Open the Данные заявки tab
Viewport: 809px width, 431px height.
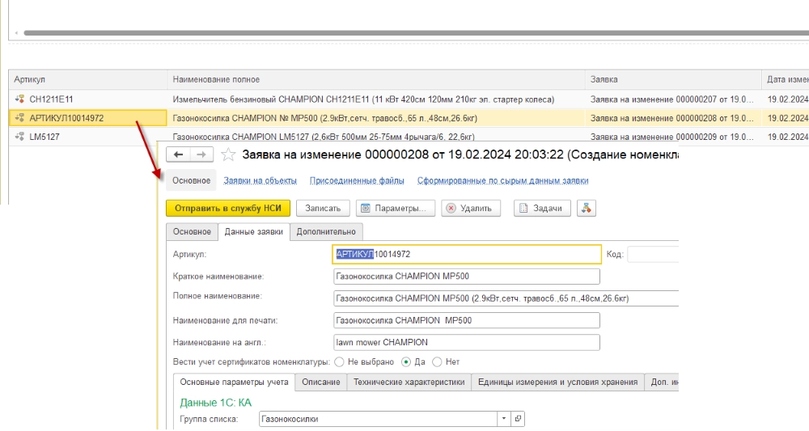[254, 231]
